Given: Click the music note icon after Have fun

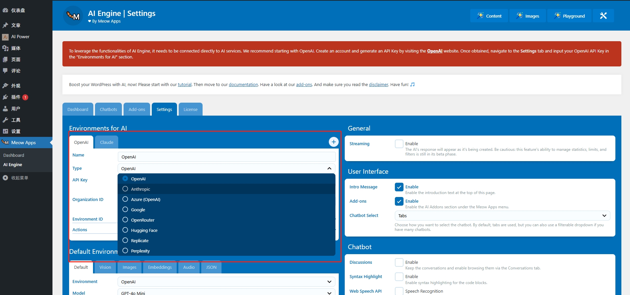Looking at the screenshot, I should pos(412,85).
